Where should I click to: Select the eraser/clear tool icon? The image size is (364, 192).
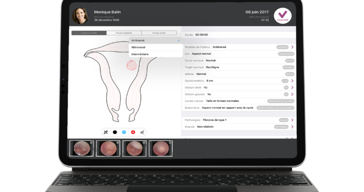click(142, 132)
